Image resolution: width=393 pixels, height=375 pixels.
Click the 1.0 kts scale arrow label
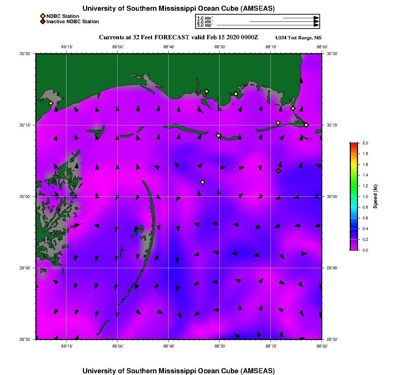click(x=205, y=18)
